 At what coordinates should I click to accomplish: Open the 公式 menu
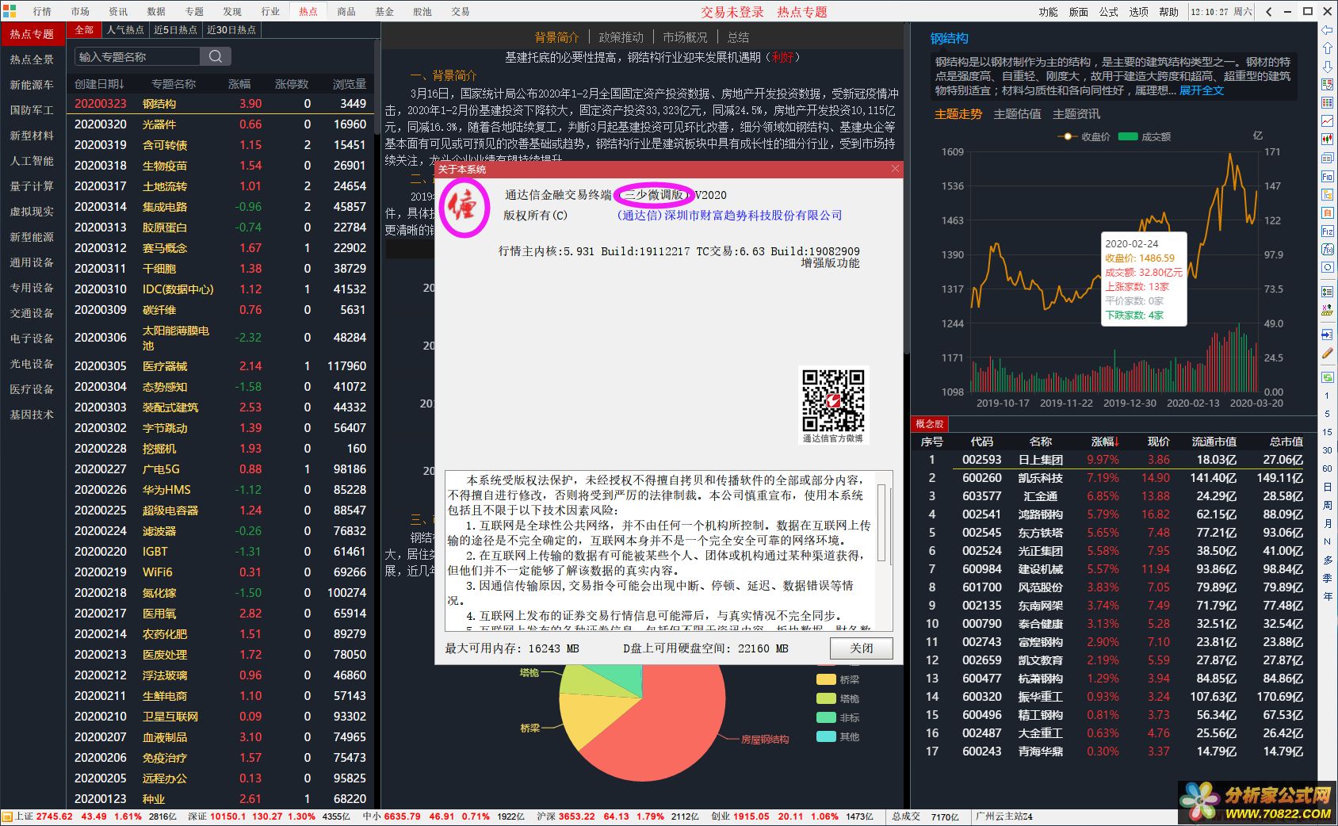[x=1108, y=12]
